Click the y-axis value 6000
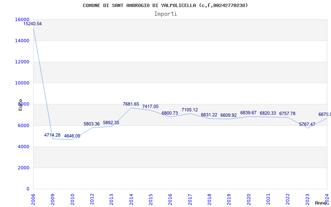This screenshot has width=331, height=207. (24, 125)
